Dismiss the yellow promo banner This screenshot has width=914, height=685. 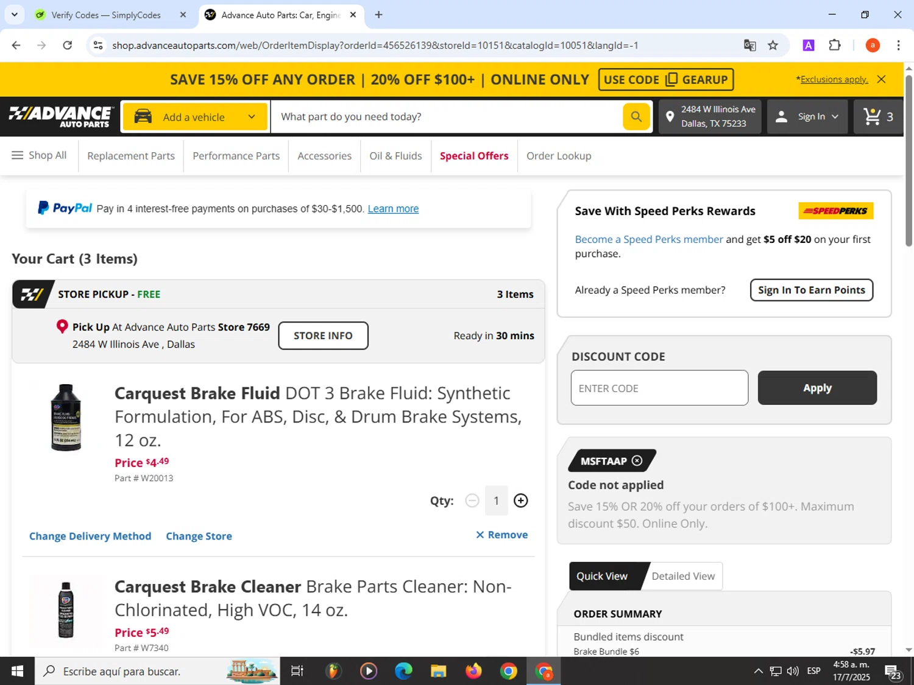[x=881, y=79]
